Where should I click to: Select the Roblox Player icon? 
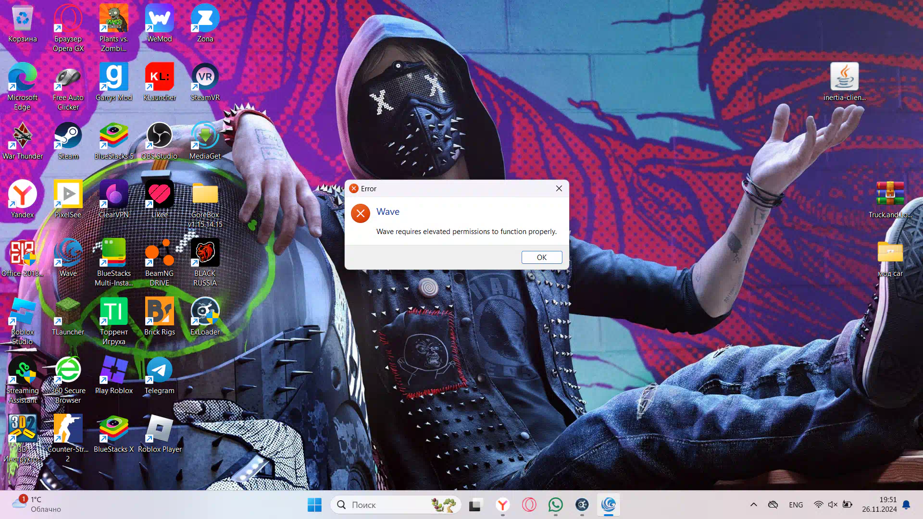(160, 433)
